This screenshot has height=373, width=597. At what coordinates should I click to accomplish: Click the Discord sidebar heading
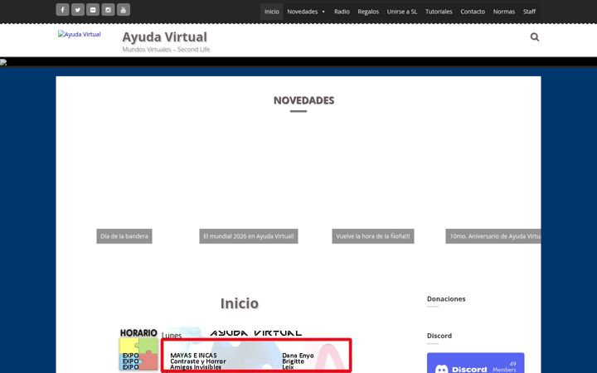tap(439, 336)
